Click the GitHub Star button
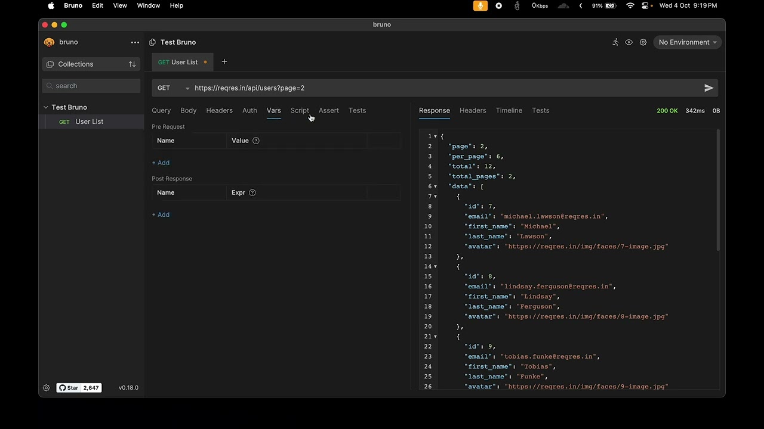The width and height of the screenshot is (764, 429). point(69,388)
